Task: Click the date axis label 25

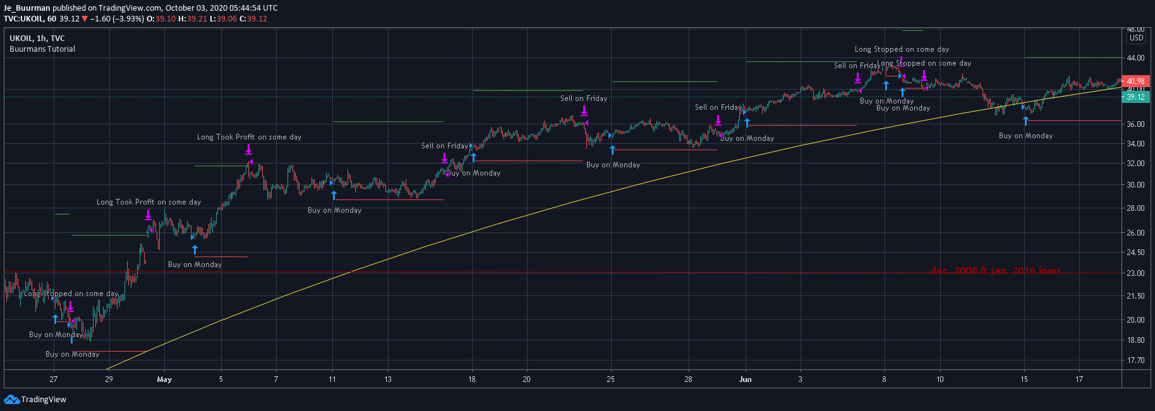Action: 611,379
